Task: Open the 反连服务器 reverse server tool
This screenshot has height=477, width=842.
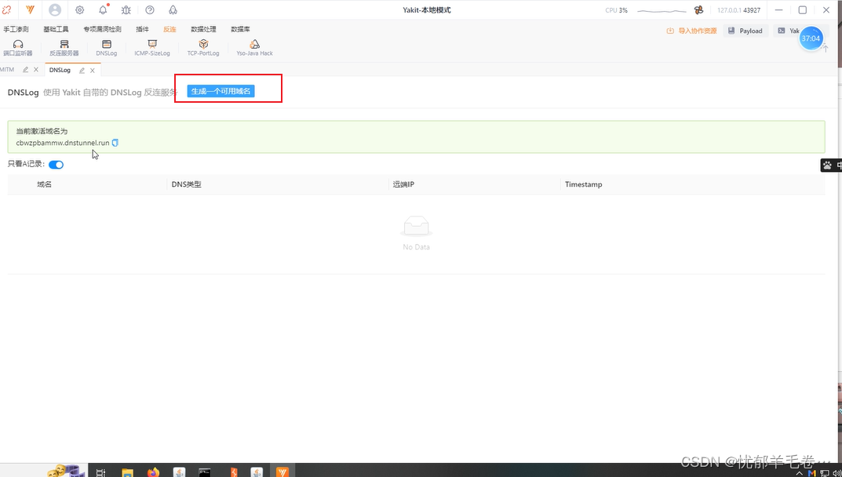Action: tap(64, 48)
